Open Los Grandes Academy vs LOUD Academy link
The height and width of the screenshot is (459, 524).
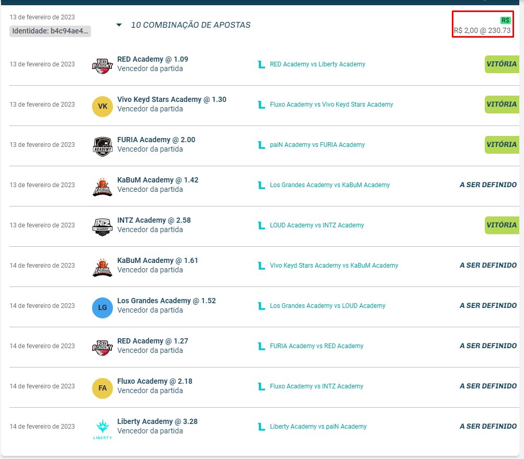coord(327,306)
